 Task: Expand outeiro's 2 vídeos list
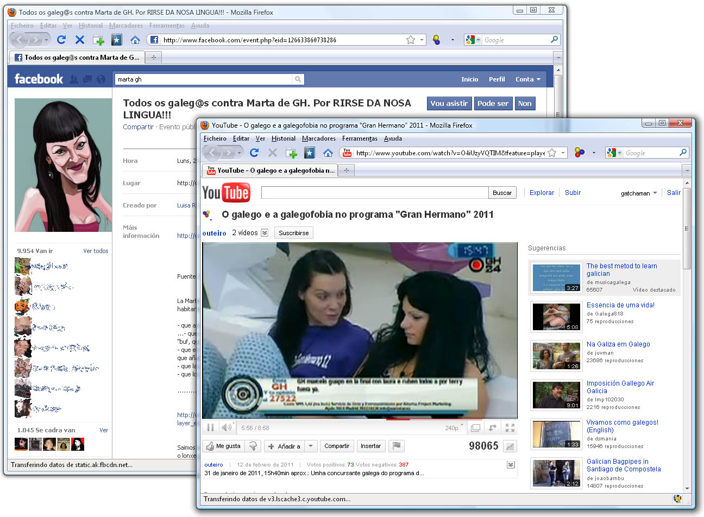point(265,233)
